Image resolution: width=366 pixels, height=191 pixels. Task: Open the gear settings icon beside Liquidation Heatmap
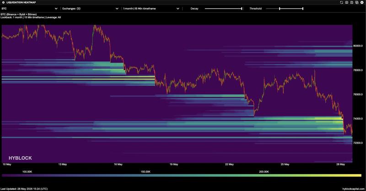click(x=3, y=2)
